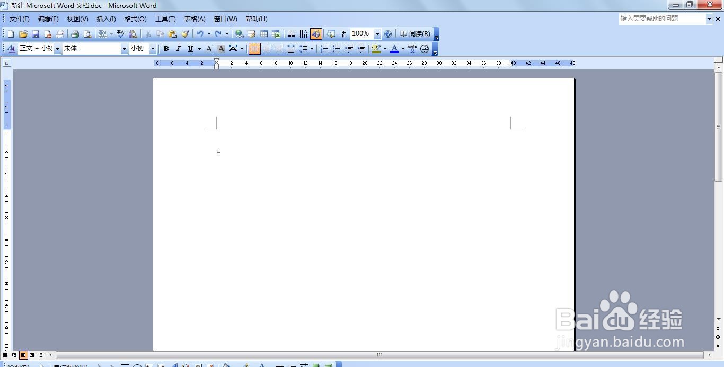This screenshot has width=724, height=367.
Task: Open the 编辑(E) menu
Action: pyautogui.click(x=48, y=19)
